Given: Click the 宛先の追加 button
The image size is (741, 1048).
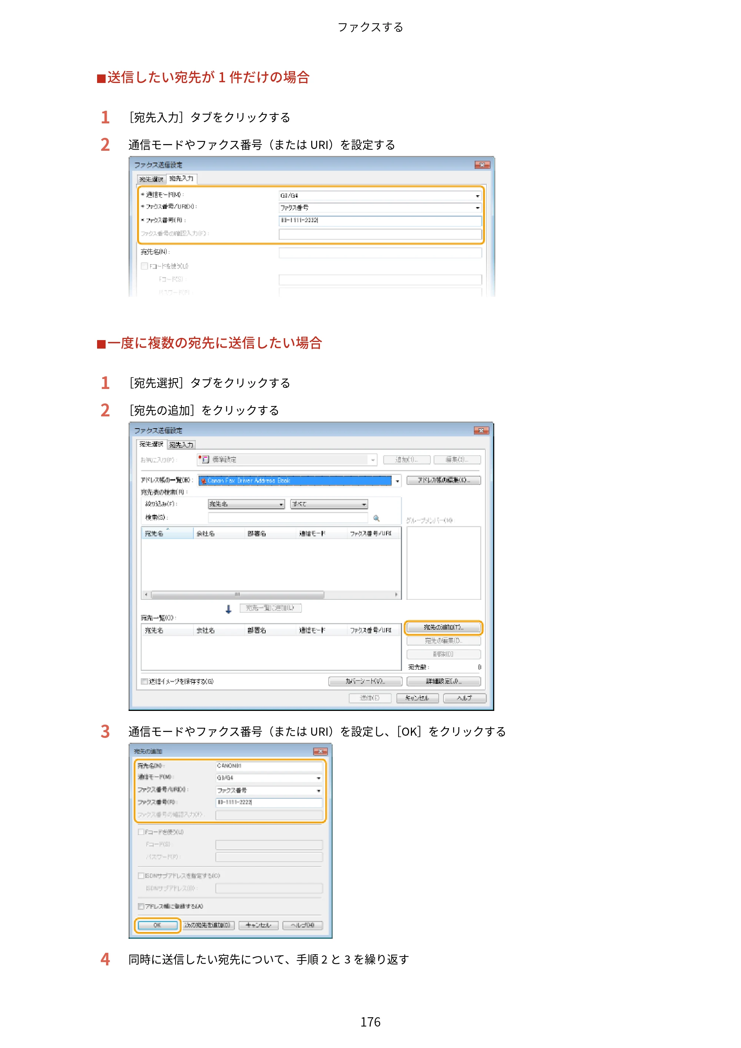Looking at the screenshot, I should [x=443, y=628].
